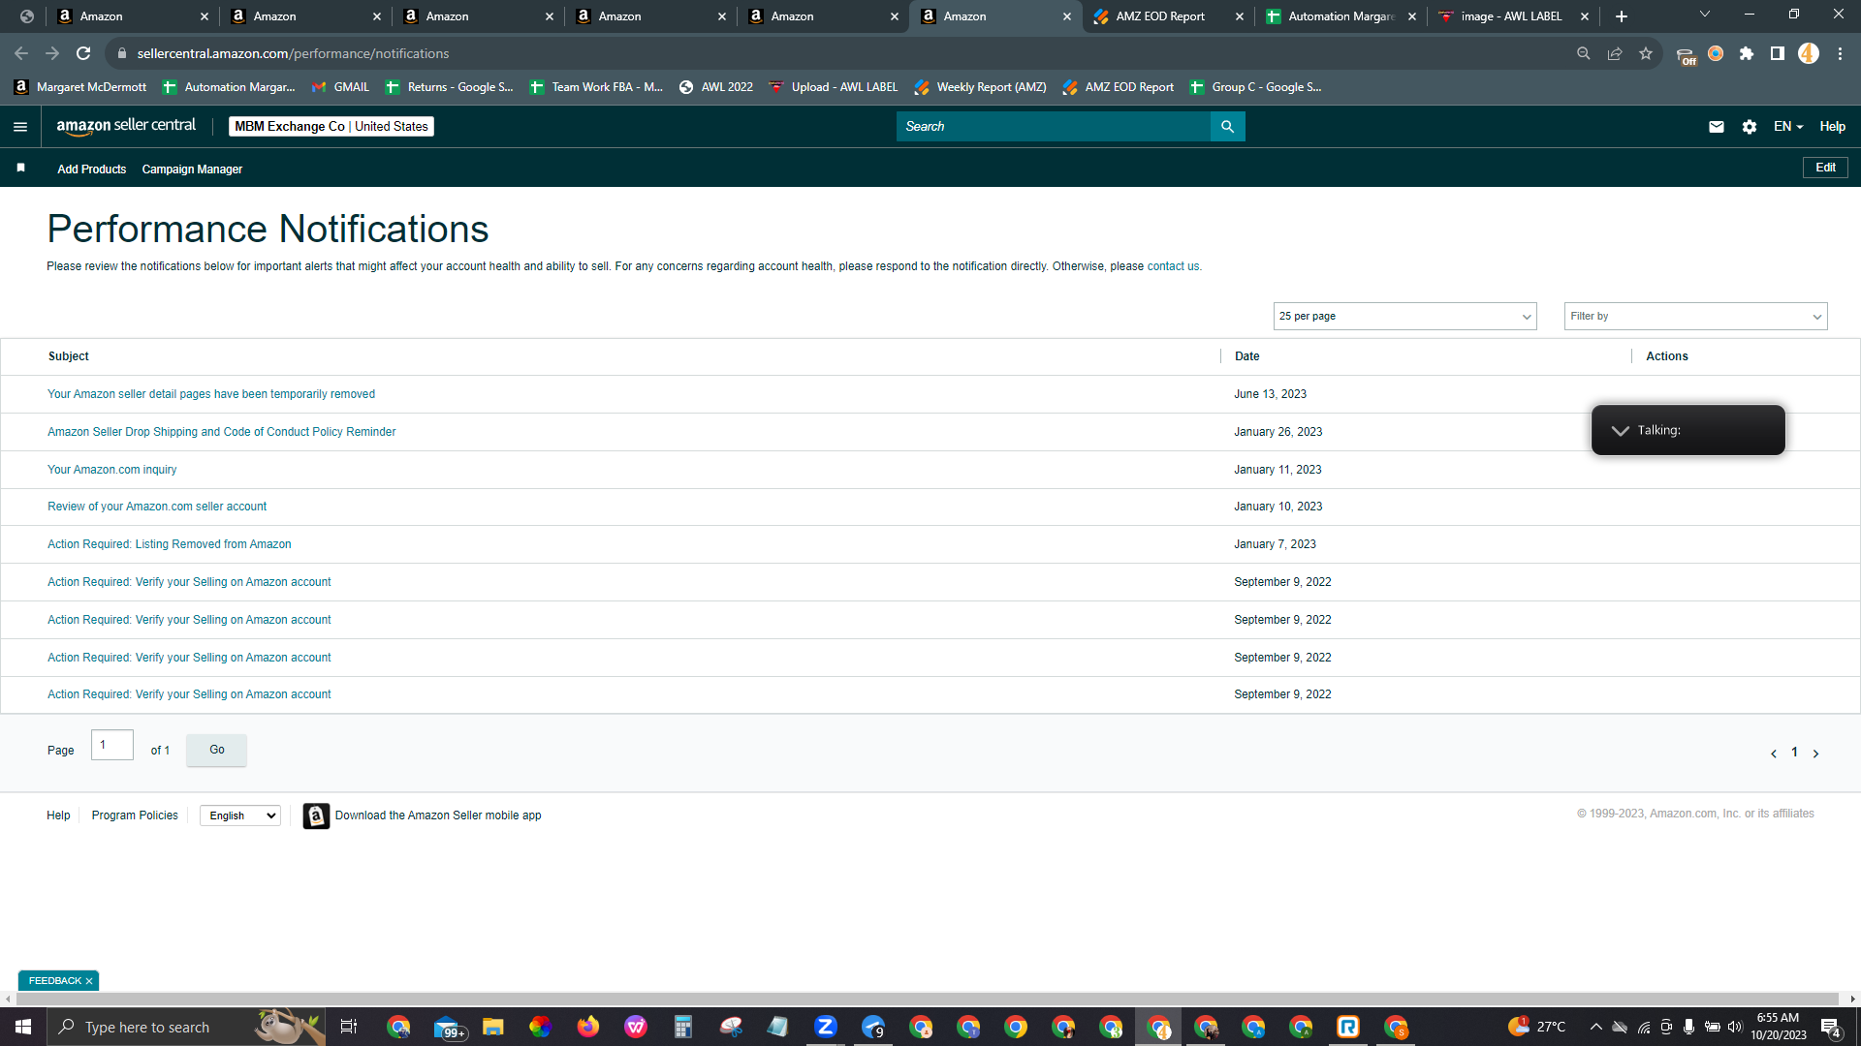Reload the page
This screenshot has height=1046, width=1861.
84,53
